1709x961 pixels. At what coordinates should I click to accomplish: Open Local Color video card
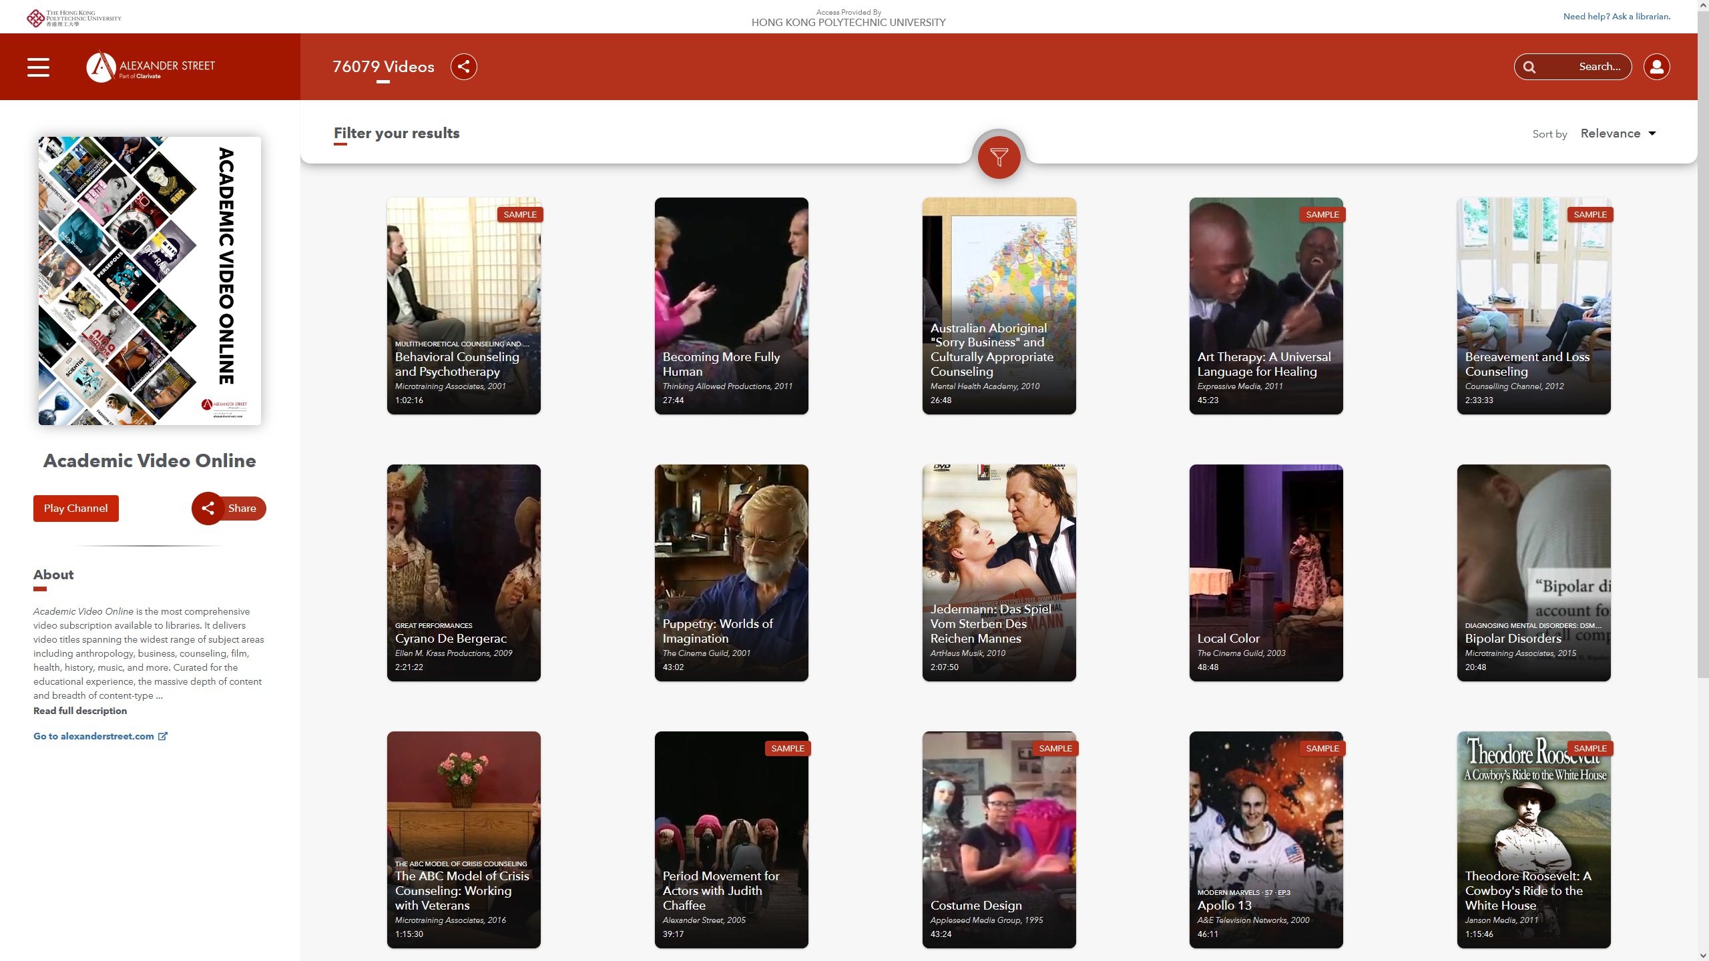coord(1266,573)
